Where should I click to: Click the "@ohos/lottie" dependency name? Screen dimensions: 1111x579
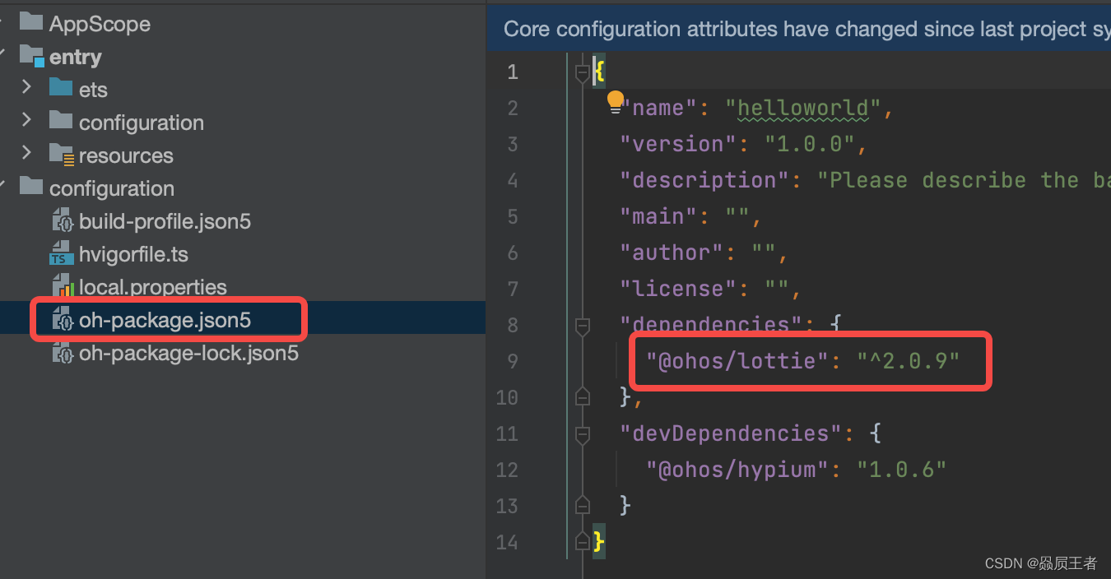click(737, 361)
